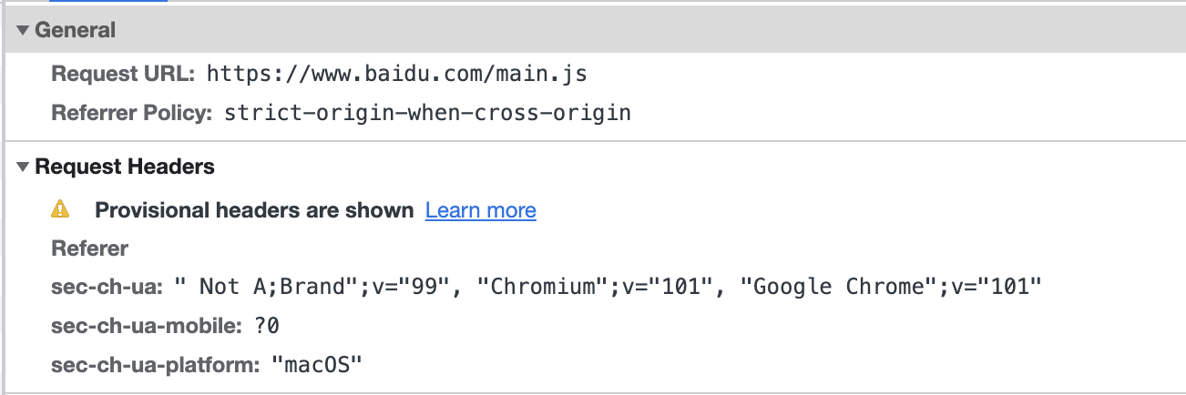
Task: Click the Request URL label
Action: pyautogui.click(x=123, y=74)
